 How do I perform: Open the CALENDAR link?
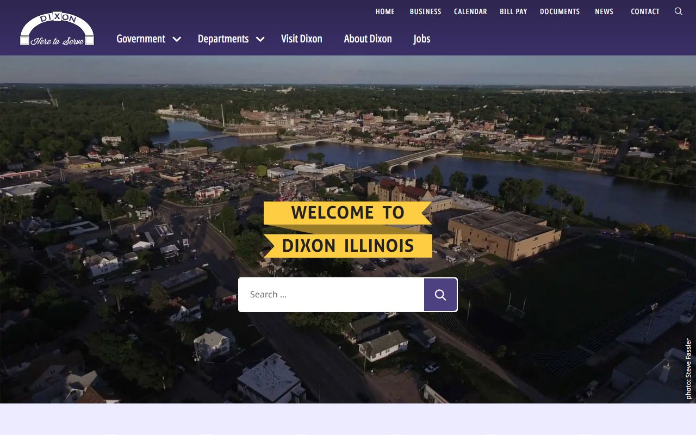[x=470, y=11]
